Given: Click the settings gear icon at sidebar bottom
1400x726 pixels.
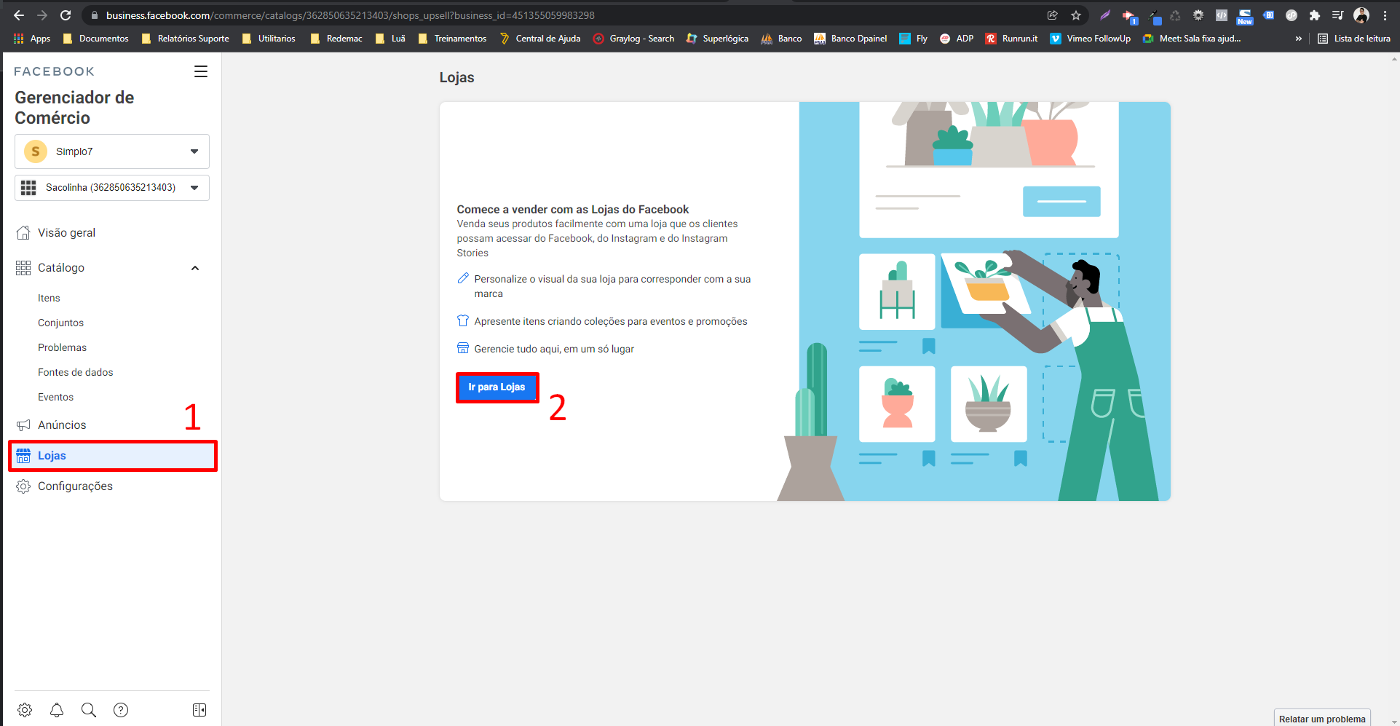Looking at the screenshot, I should click(25, 710).
